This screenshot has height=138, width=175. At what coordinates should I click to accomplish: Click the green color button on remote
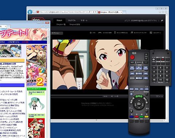(x=141, y=117)
